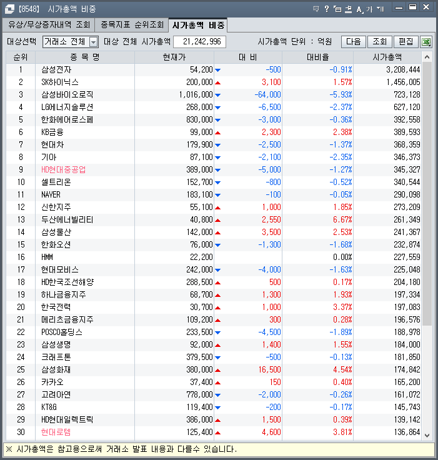Select 셀트리온 stock name
Image resolution: width=438 pixels, height=460 pixels.
(56, 182)
